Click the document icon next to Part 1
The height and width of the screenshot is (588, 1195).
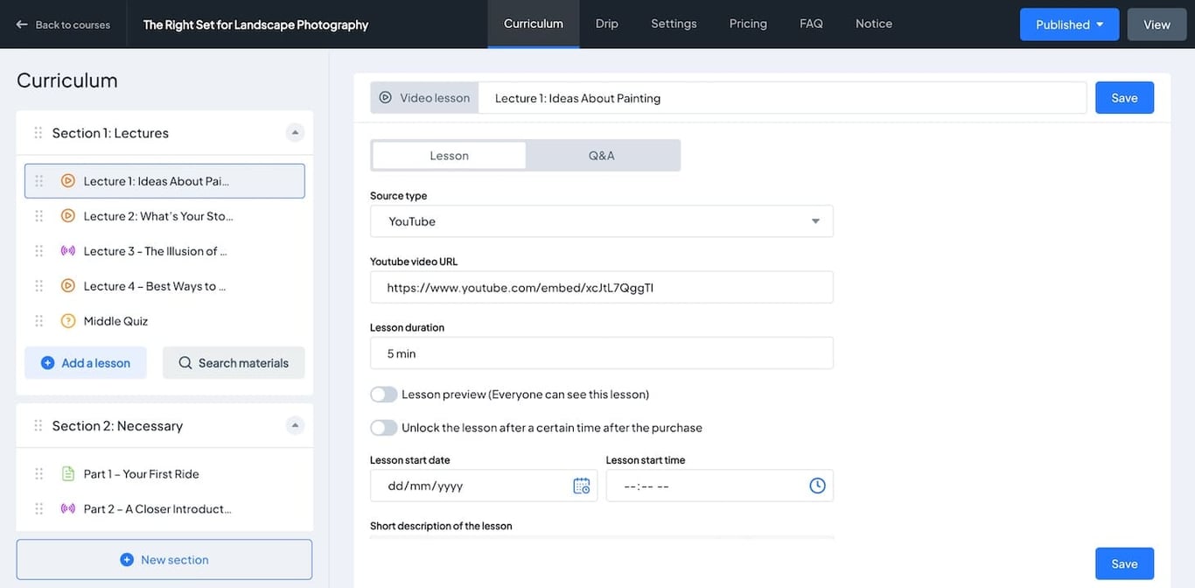tap(68, 473)
